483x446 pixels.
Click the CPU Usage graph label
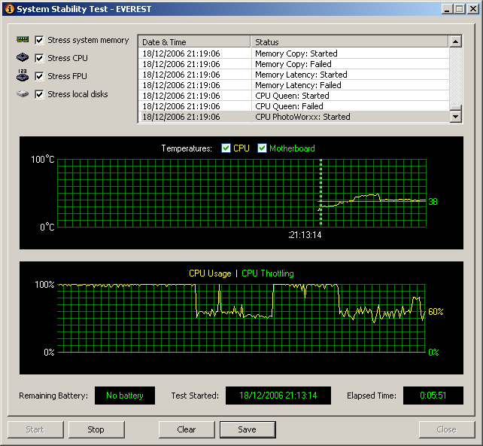pos(210,273)
